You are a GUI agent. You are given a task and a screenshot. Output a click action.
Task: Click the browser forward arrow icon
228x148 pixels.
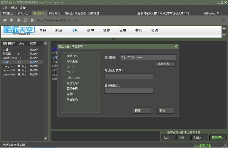pyautogui.click(x=12, y=20)
